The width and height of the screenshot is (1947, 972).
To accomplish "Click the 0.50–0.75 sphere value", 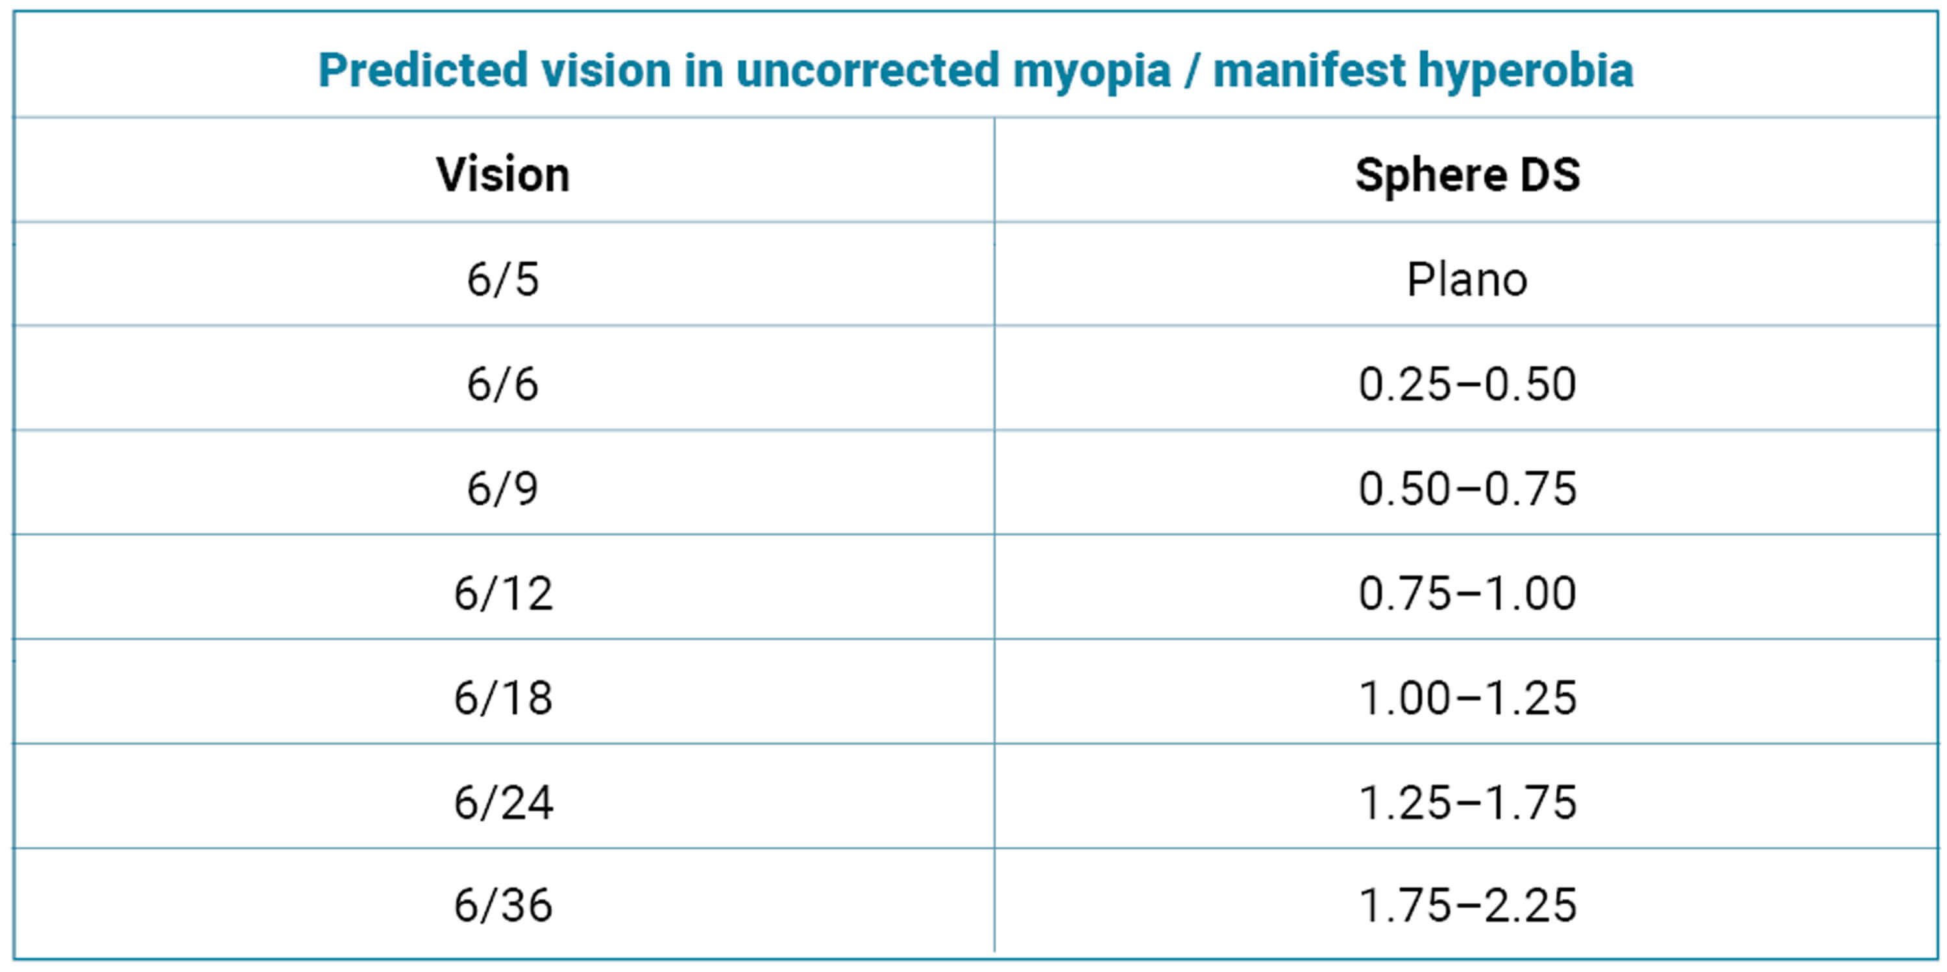I will pos(1467,489).
